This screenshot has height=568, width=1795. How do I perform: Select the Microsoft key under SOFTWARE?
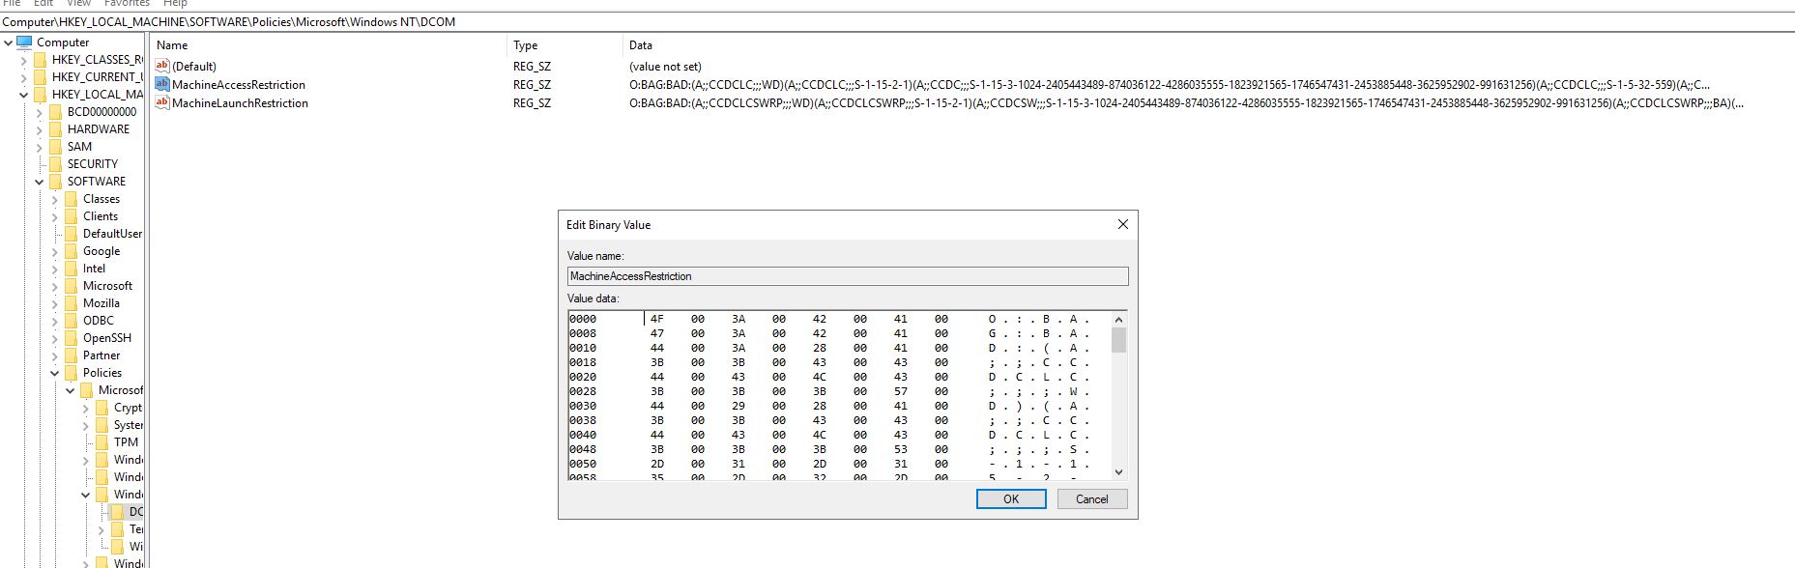pyautogui.click(x=107, y=285)
